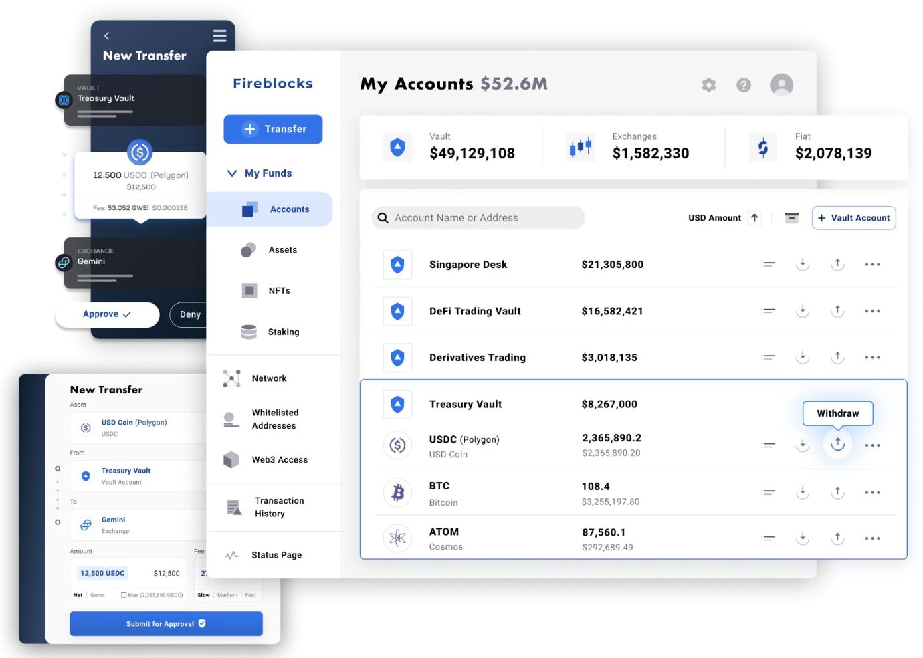This screenshot has width=923, height=658.
Task: Open more options for USDC (Polygon) row
Action: [x=872, y=445]
